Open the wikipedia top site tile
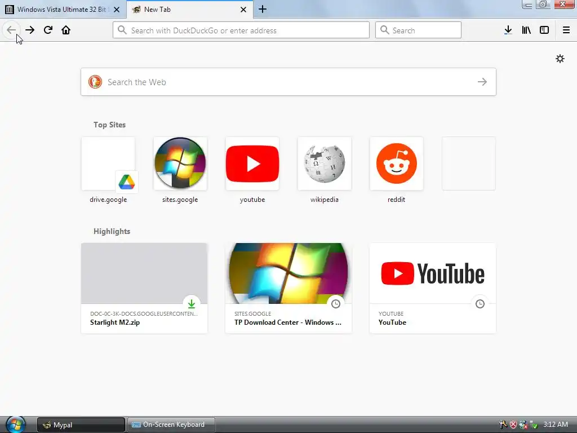This screenshot has height=433, width=577. tap(325, 164)
